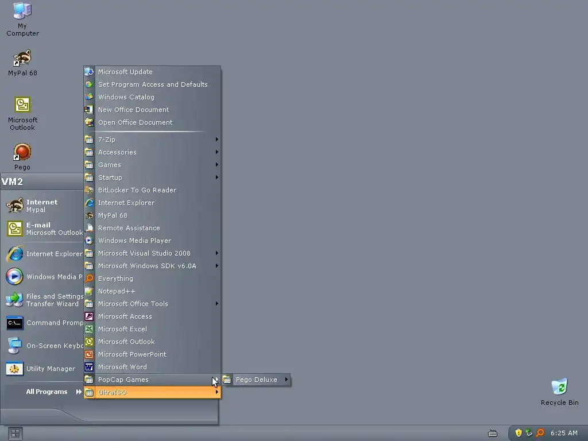Open Internet Explorer in Start menu left pane

(43, 254)
